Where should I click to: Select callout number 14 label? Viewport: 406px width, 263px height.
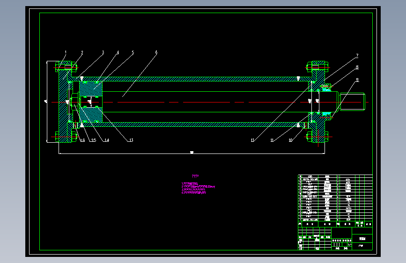tap(107, 140)
